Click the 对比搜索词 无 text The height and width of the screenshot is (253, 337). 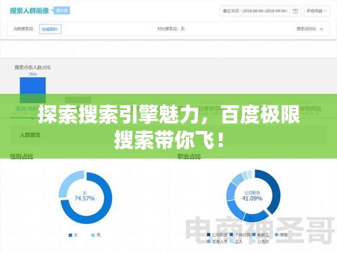click(x=171, y=29)
